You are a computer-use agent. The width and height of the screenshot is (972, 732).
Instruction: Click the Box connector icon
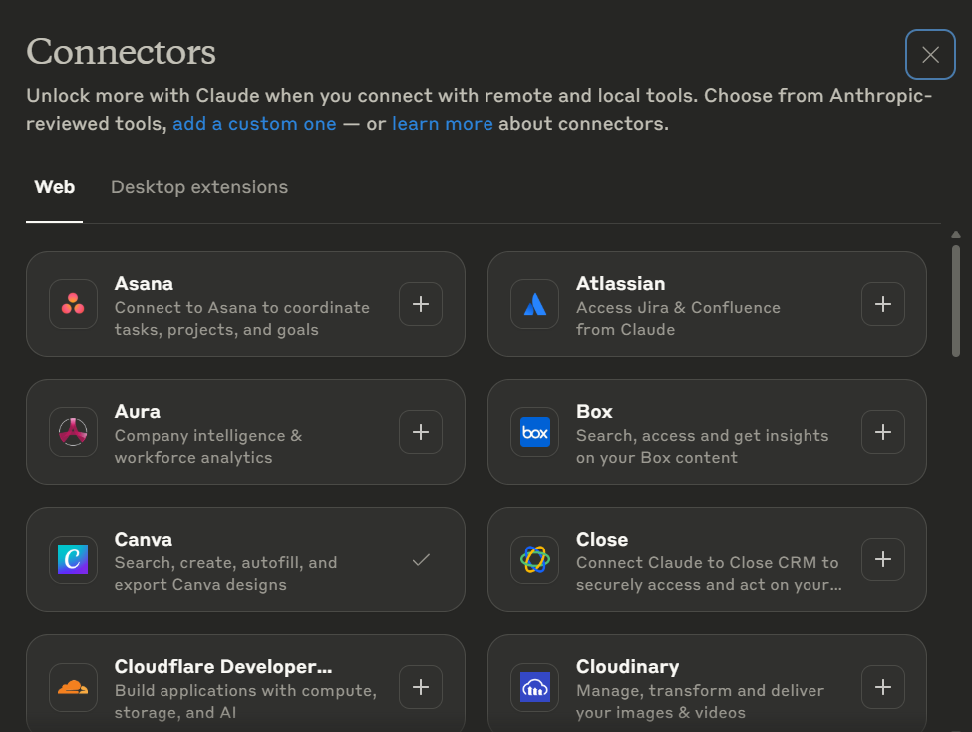[x=534, y=432]
